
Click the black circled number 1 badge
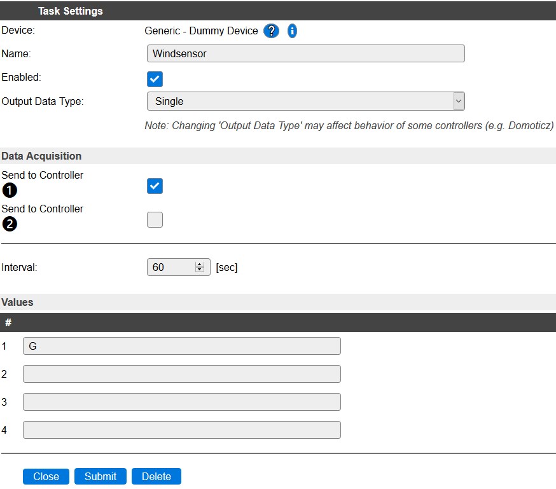coord(10,190)
